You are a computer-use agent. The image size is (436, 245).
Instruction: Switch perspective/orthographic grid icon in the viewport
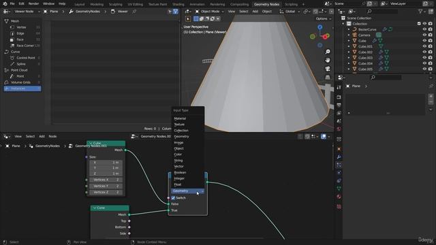(328, 77)
